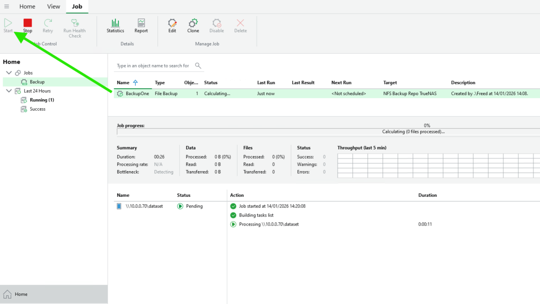Click the job progress bar
540x304 pixels.
327,132
